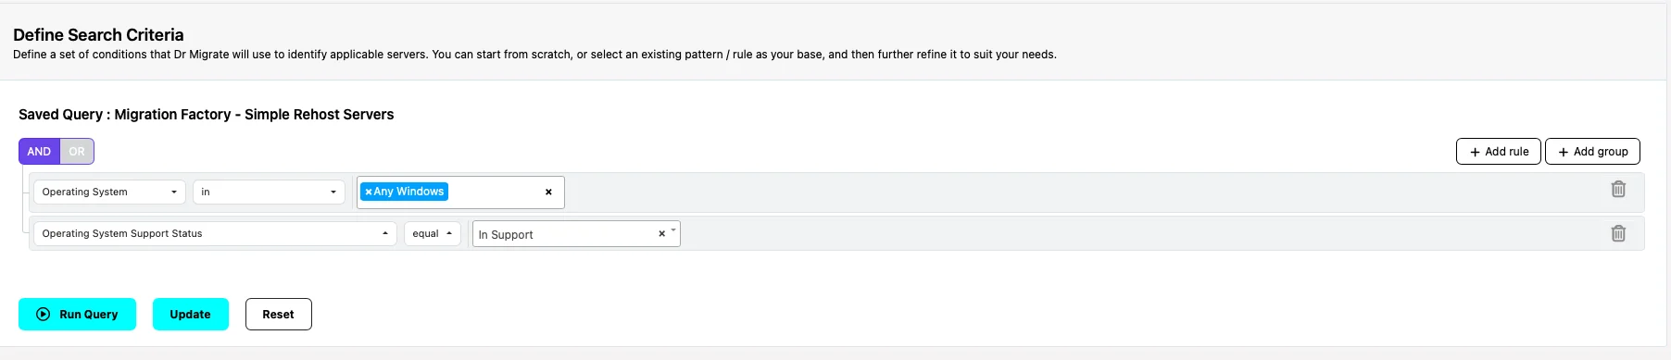
Task: Switch condition logic to AND
Action: (x=39, y=151)
